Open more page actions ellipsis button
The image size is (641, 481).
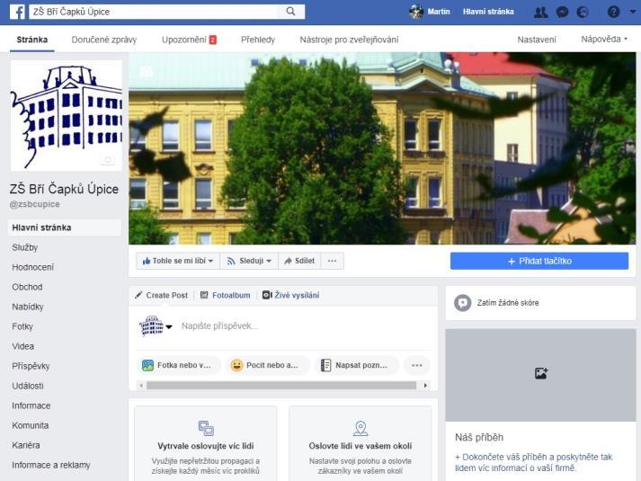tap(332, 261)
